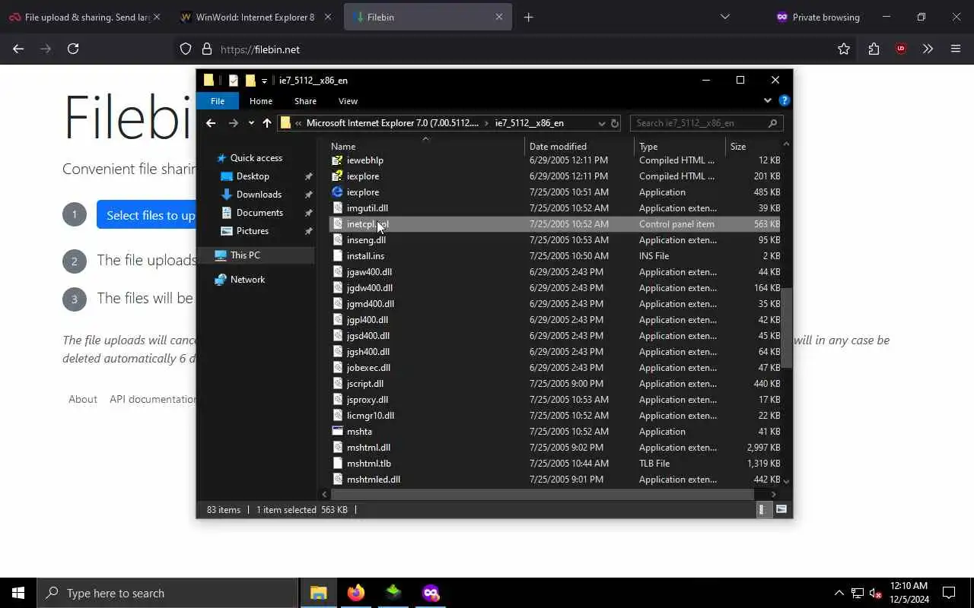Select This PC in navigation pane
974x608 pixels.
click(245, 255)
